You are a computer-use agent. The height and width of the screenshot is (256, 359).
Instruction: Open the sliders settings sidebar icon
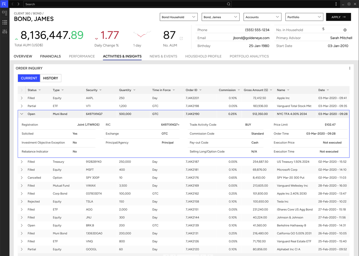pos(5,31)
